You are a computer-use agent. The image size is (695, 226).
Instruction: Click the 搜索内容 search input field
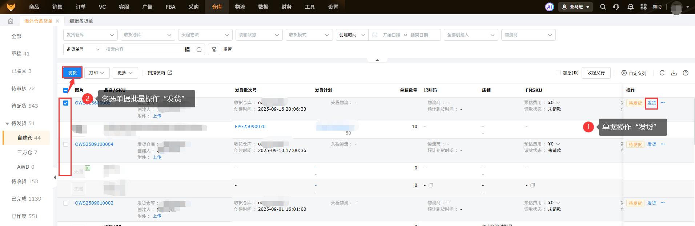coord(144,49)
